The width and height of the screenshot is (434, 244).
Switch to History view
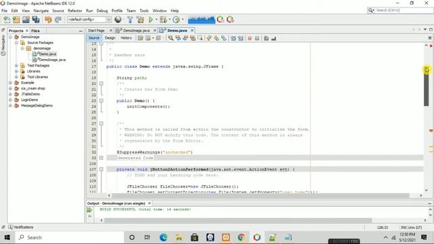point(126,38)
